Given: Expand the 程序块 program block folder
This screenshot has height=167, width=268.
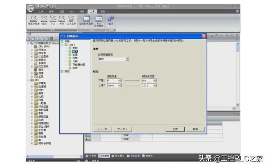Looking at the screenshot, I should click(x=32, y=50).
